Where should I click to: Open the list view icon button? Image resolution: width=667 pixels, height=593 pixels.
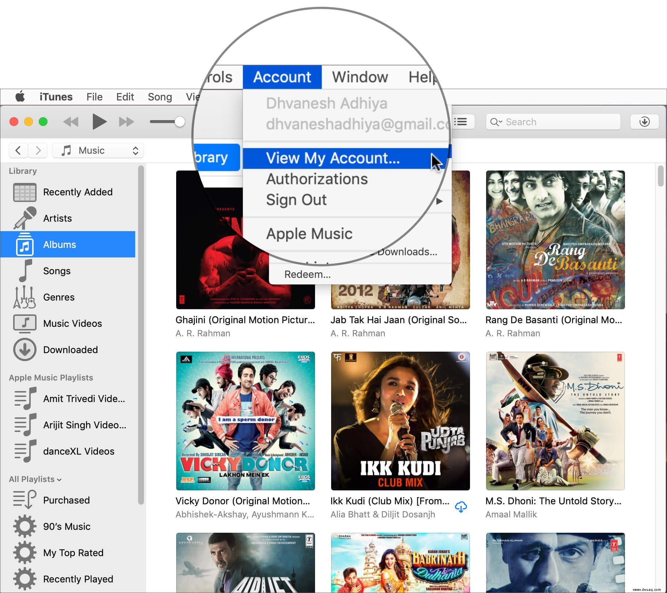(462, 122)
